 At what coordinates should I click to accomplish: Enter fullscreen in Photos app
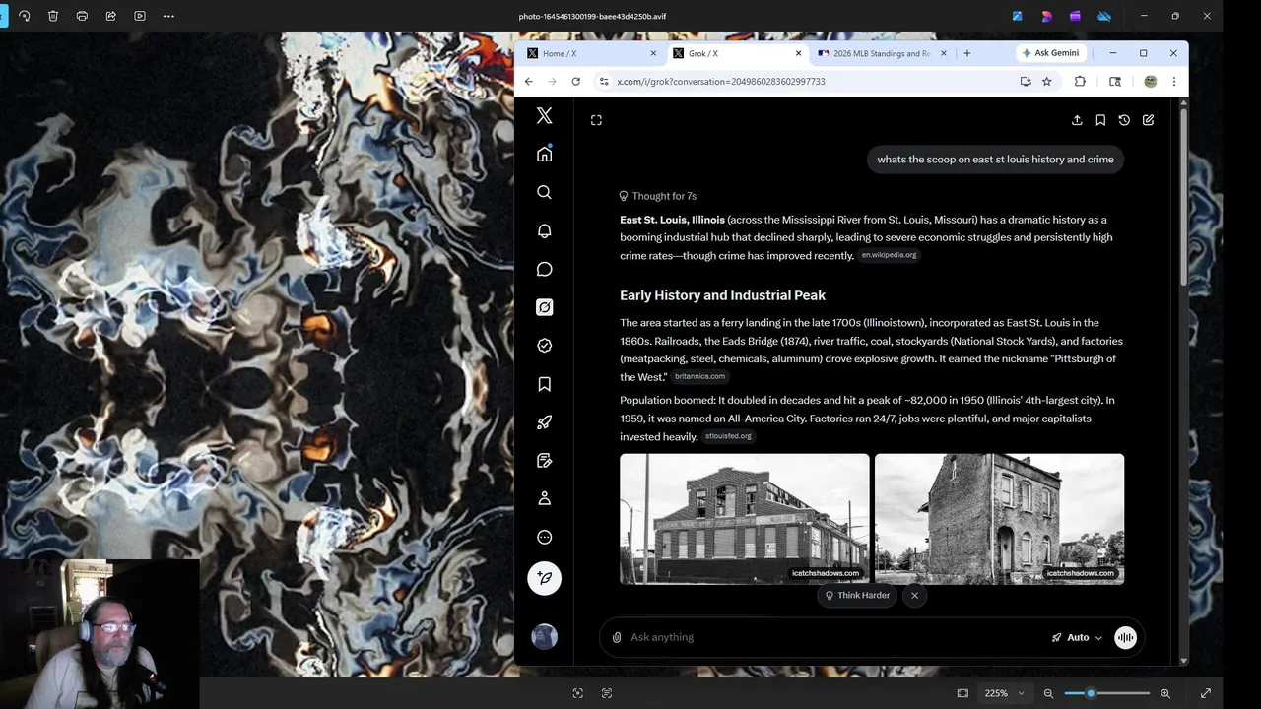click(1205, 693)
